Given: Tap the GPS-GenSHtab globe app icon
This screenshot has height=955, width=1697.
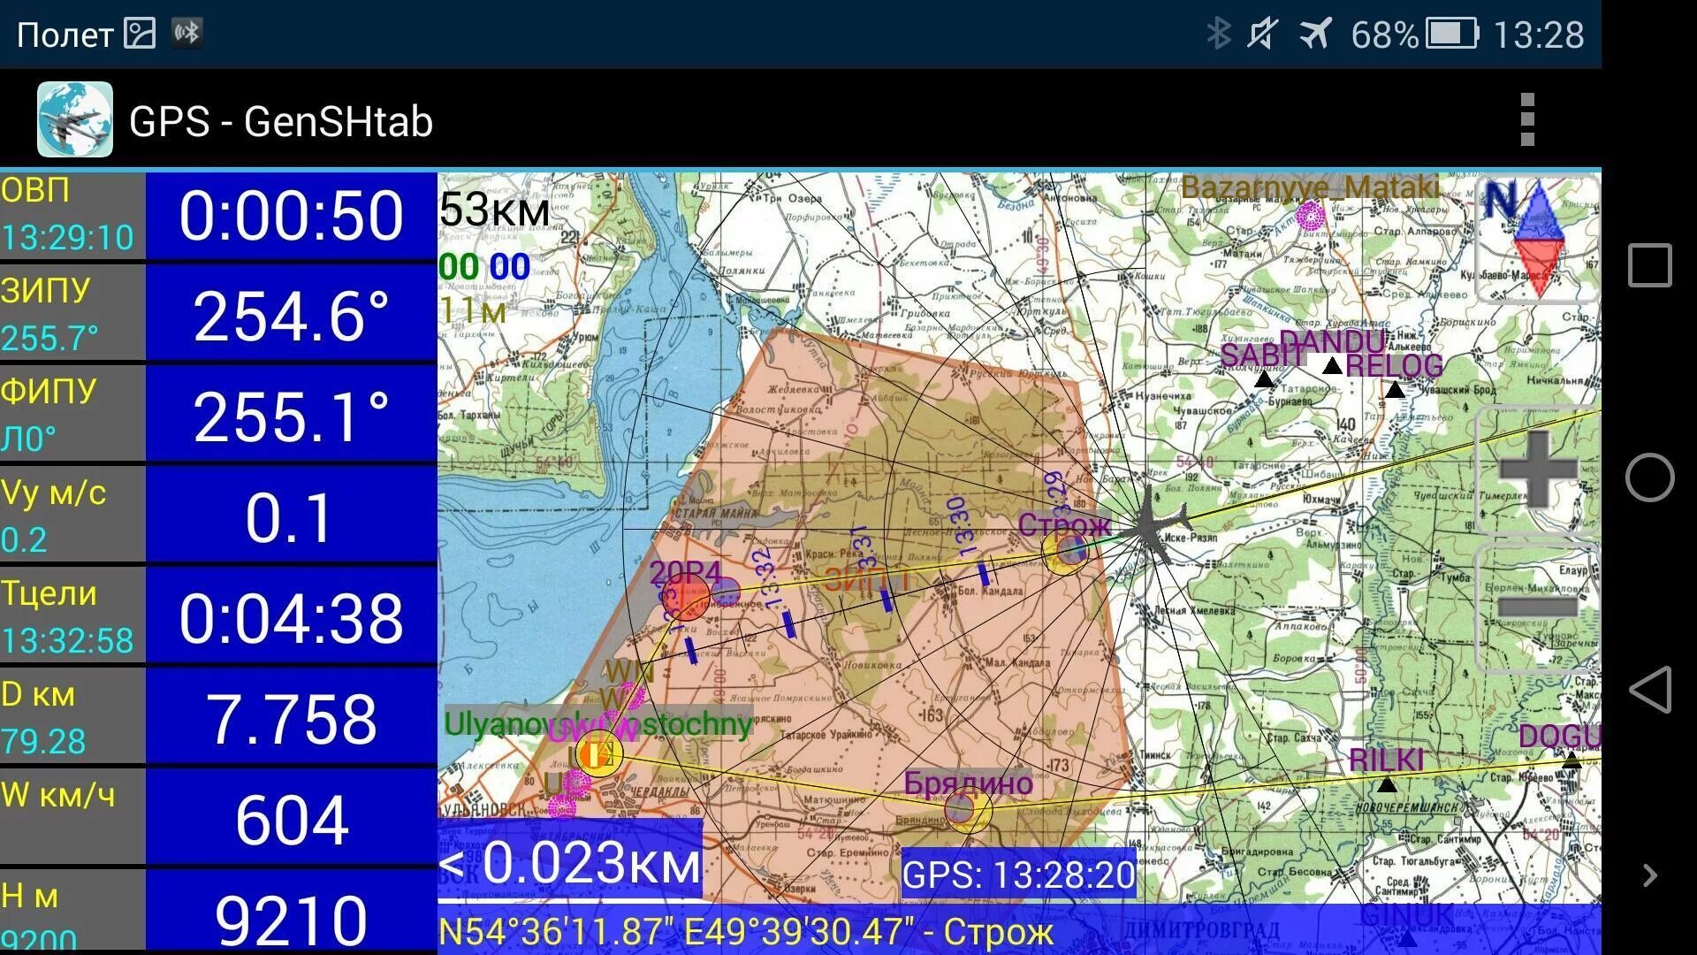Looking at the screenshot, I should pos(75,119).
